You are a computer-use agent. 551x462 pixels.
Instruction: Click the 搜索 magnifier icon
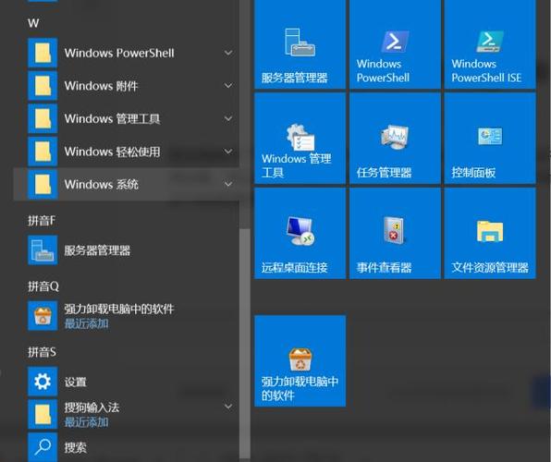43,447
